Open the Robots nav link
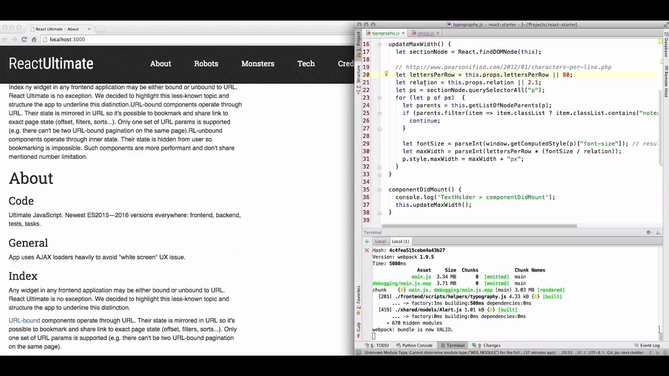This screenshot has height=376, width=669. coord(206,64)
